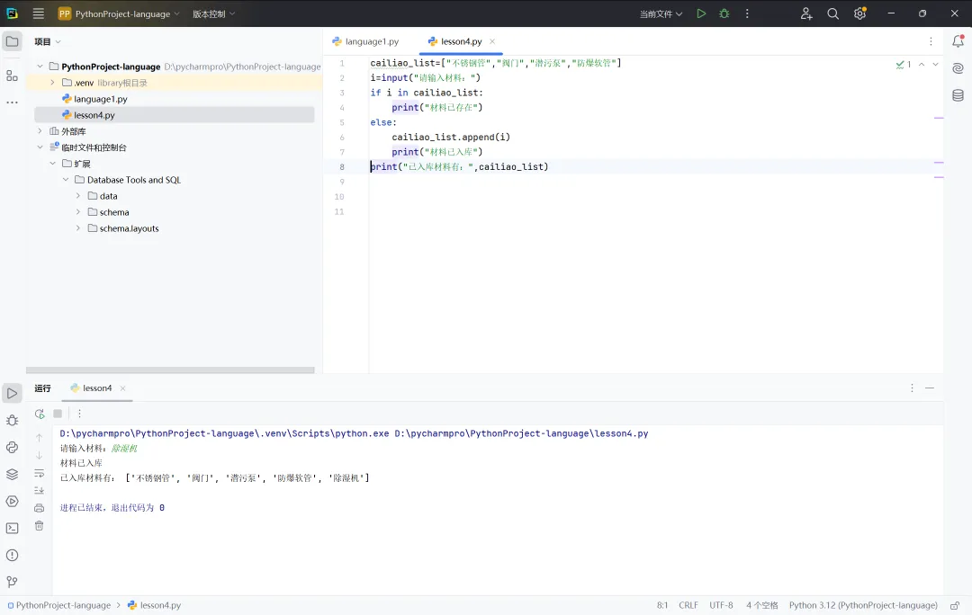Change line separator CRLF in status bar
Image resolution: width=972 pixels, height=615 pixels.
tap(688, 605)
